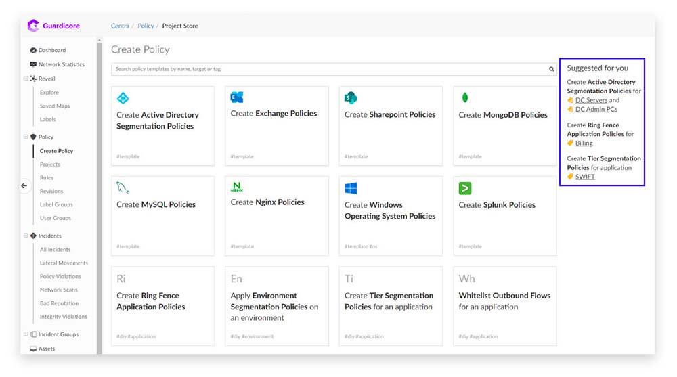The image size is (677, 377).
Task: Click the search magnifier icon
Action: click(x=552, y=69)
